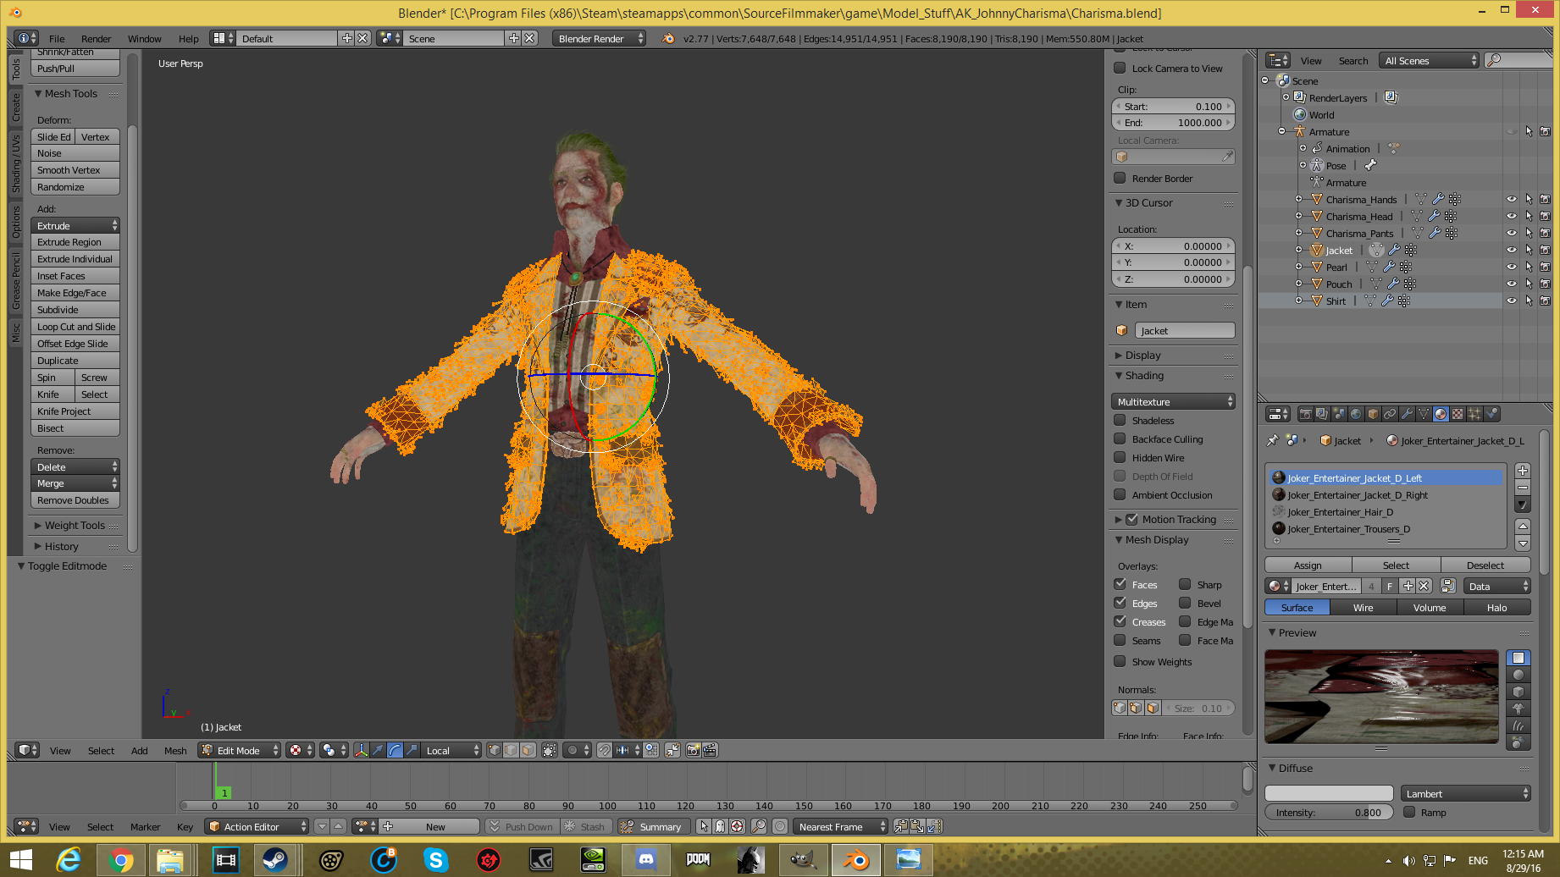
Task: Expand the Weight Tools panel
Action: (75, 526)
